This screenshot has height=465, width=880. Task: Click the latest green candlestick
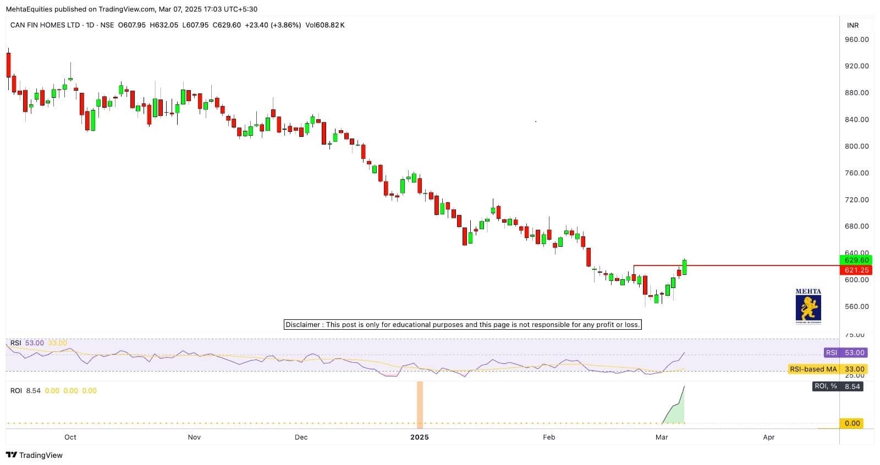(685, 267)
